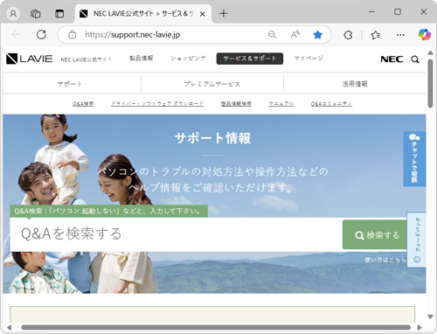Open the workspaces icon in title bar
437x334 pixels.
[36, 14]
